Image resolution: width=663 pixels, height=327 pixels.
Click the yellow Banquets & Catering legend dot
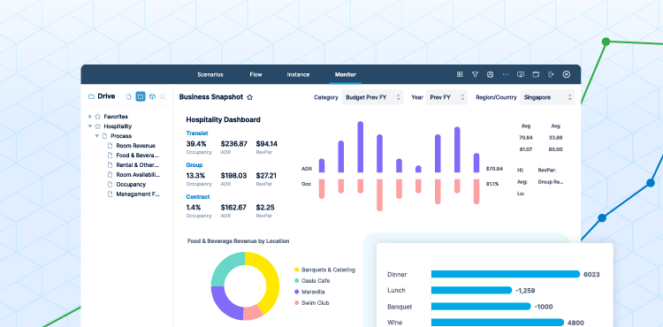pos(296,270)
